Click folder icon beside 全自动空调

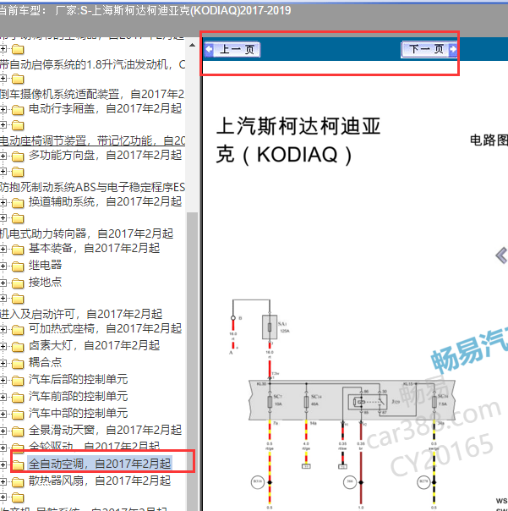click(18, 464)
